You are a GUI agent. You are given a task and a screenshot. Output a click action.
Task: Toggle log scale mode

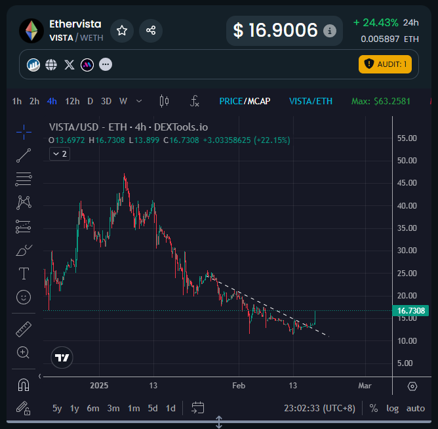pyautogui.click(x=393, y=408)
